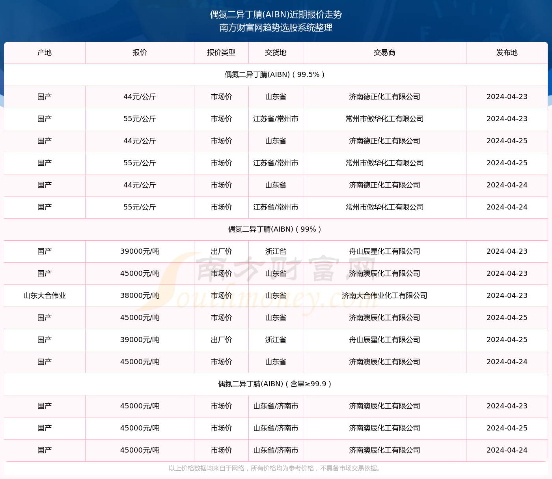The image size is (552, 479).
Task: Select 55元/公斤 in 常州市傲华 2024-04-23 row
Action: pos(140,119)
